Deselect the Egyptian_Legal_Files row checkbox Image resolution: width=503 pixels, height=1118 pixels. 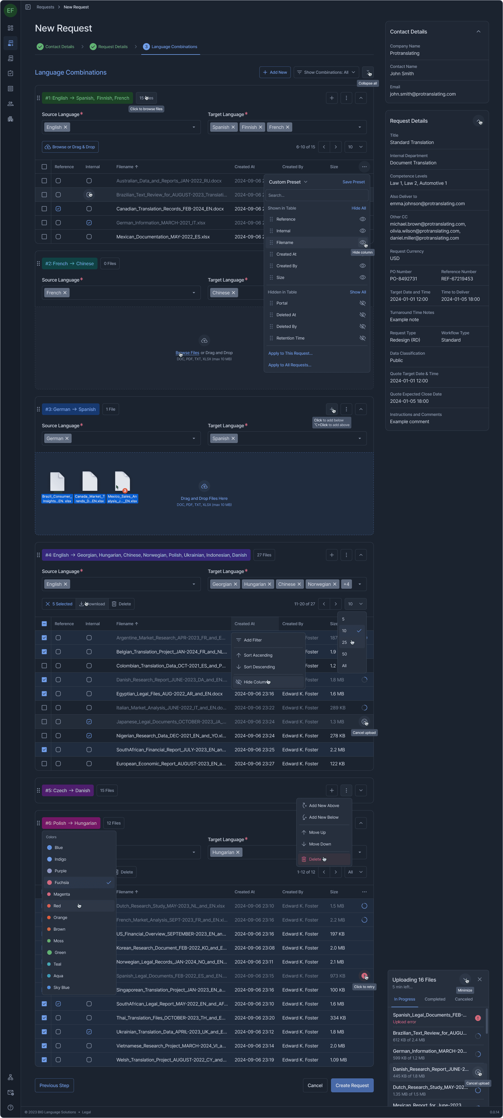tap(44, 694)
